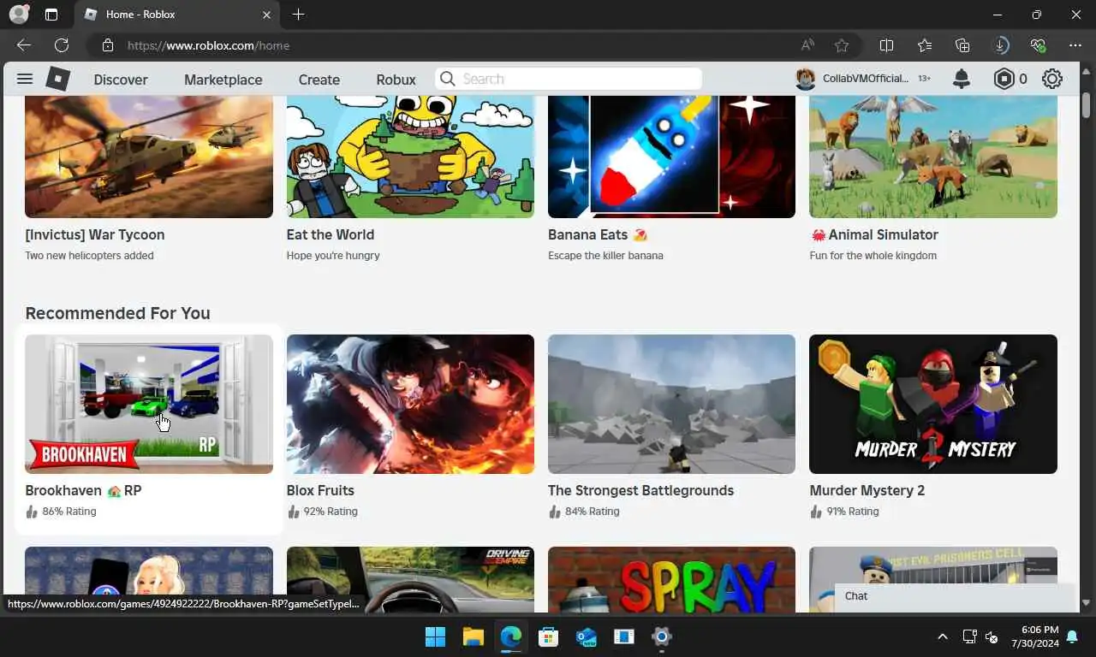Viewport: 1096px width, 657px height.
Task: Open Read aloud in address bar
Action: [807, 45]
